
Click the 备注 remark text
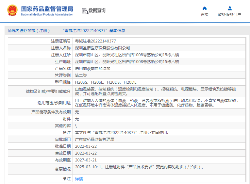[122, 133]
